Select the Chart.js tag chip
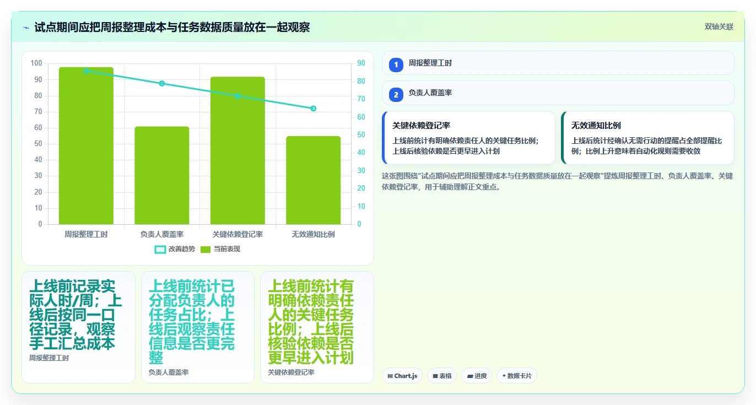 coord(402,376)
